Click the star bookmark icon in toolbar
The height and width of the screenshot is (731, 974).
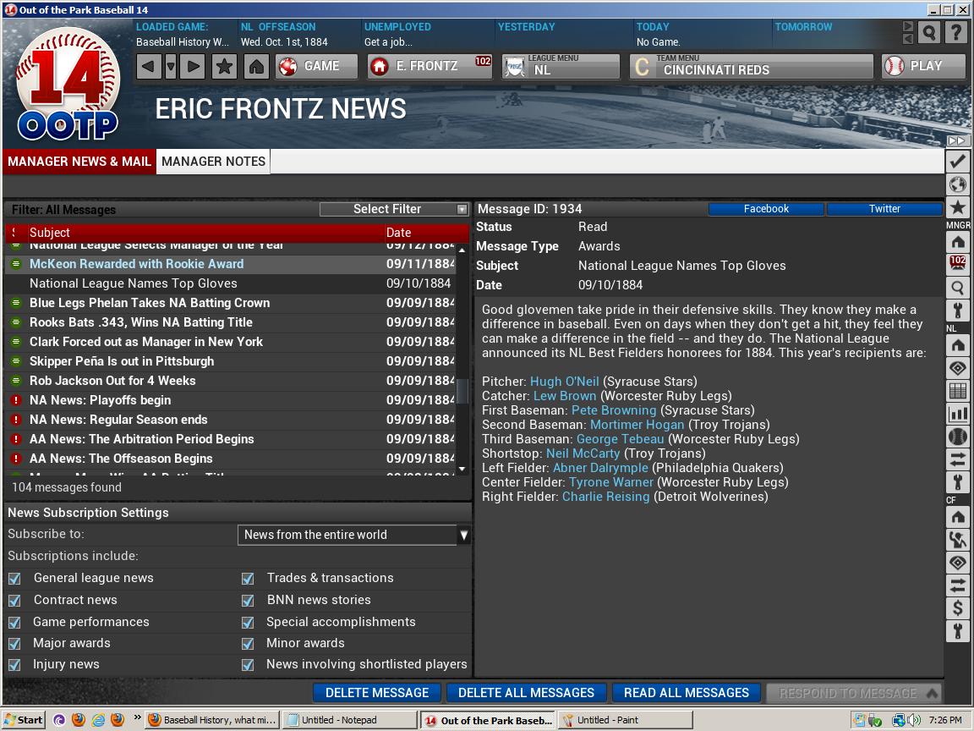coord(224,66)
